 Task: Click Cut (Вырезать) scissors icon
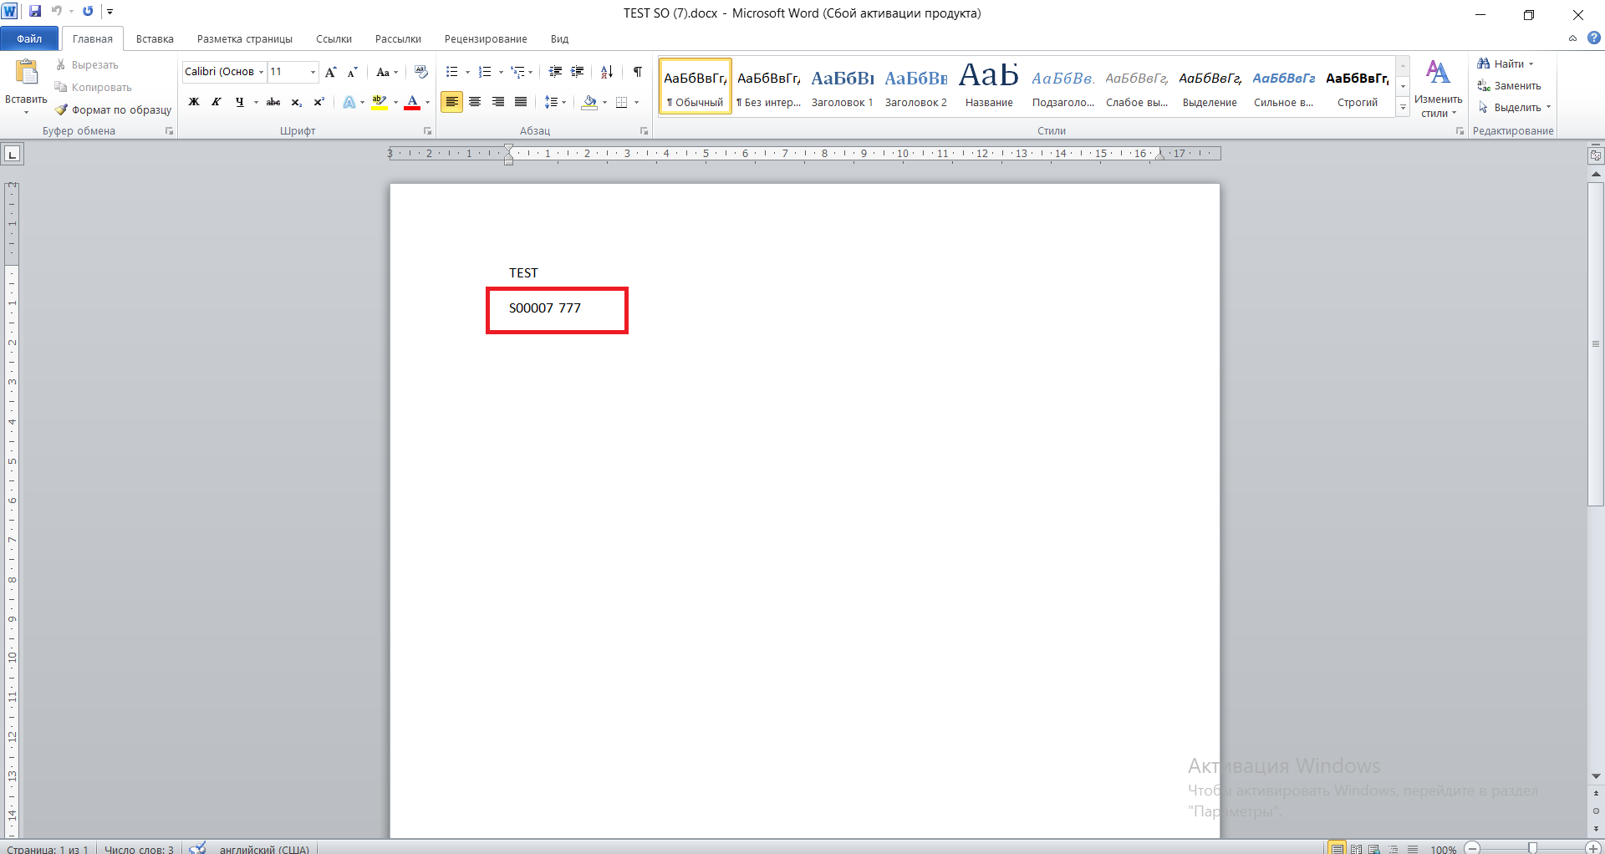61,64
